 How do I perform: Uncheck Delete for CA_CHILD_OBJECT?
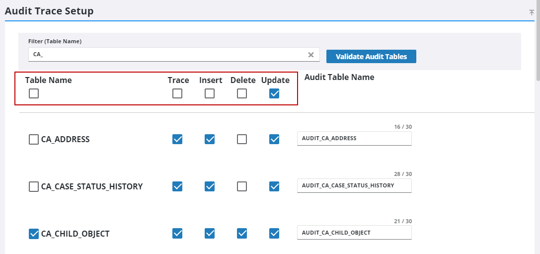coord(242,233)
